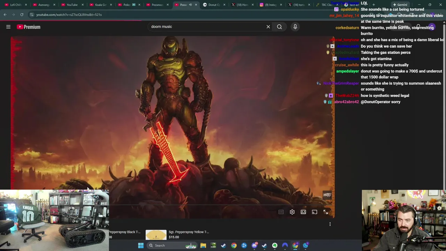Click chat username 'opalducky'
The image size is (446, 251).
[350, 9]
